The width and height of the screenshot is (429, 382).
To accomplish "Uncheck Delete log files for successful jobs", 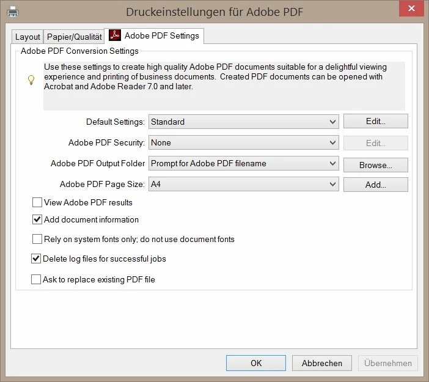I will point(36,259).
